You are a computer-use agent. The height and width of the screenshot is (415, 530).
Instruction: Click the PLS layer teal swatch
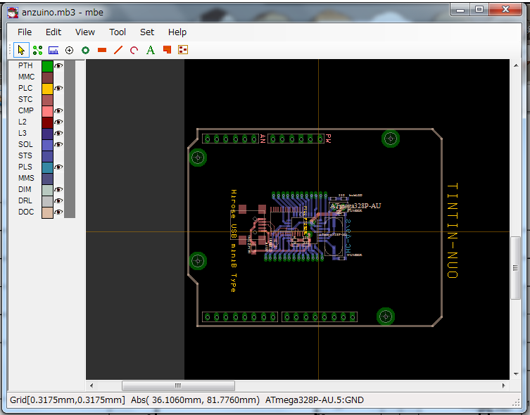[47, 167]
